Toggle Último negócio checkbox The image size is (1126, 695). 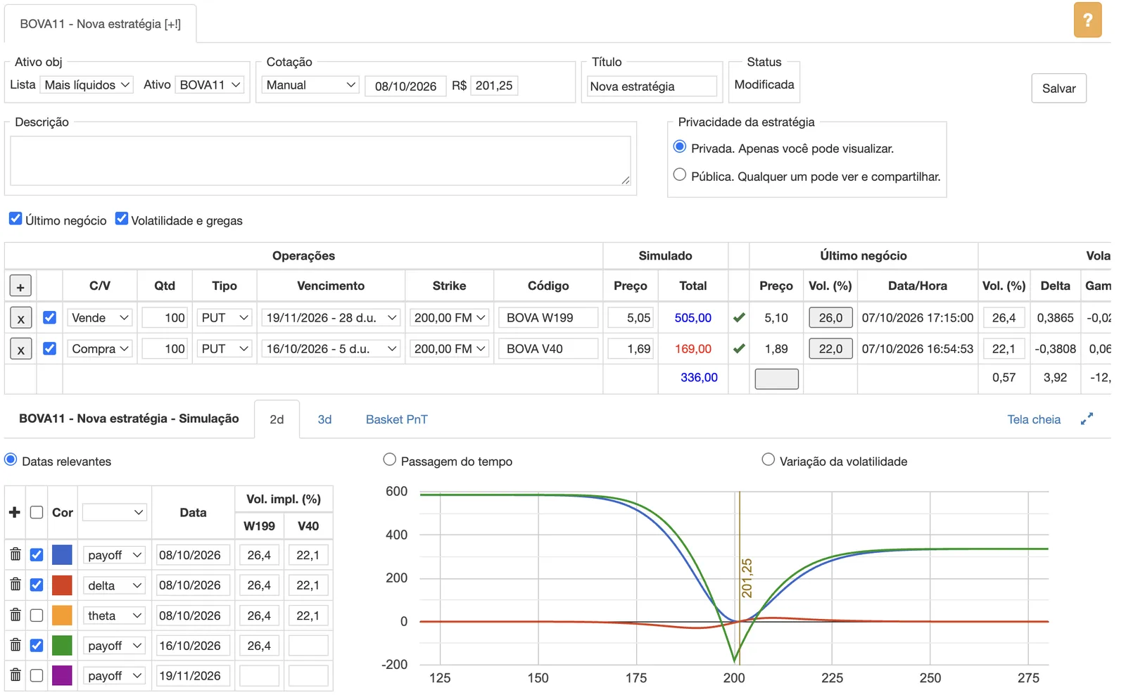15,219
